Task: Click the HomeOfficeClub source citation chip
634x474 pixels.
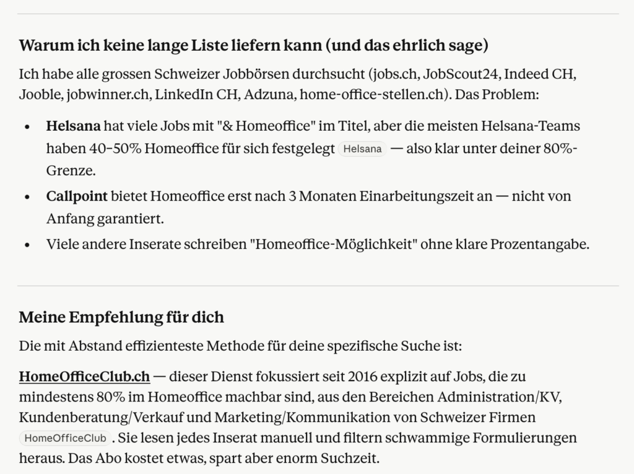Action: click(x=65, y=438)
